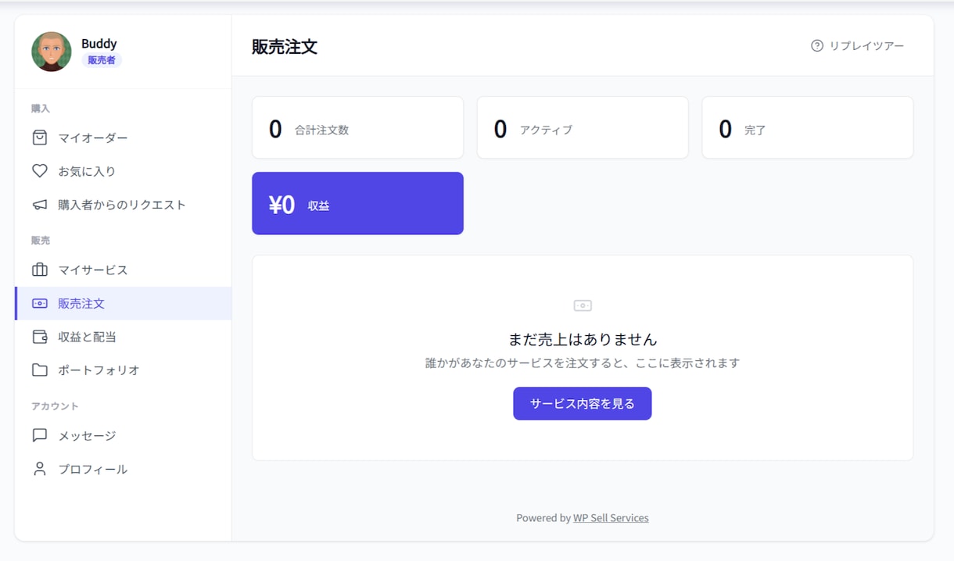954x561 pixels.
Task: Click the person icon beside プロフィール
Action: click(39, 469)
